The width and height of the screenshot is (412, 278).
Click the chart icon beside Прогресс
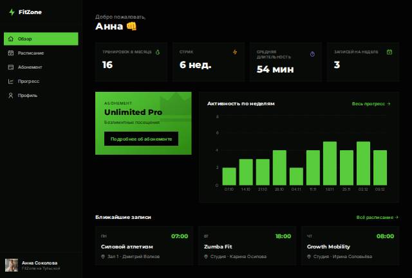tap(11, 82)
